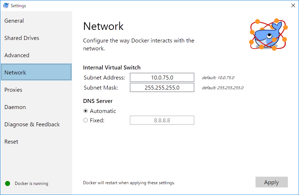Switch to the Reset tab
The image size is (299, 195).
pos(36,141)
